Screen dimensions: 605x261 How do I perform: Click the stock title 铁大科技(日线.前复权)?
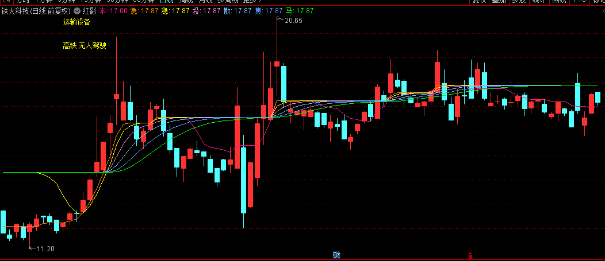click(x=36, y=11)
